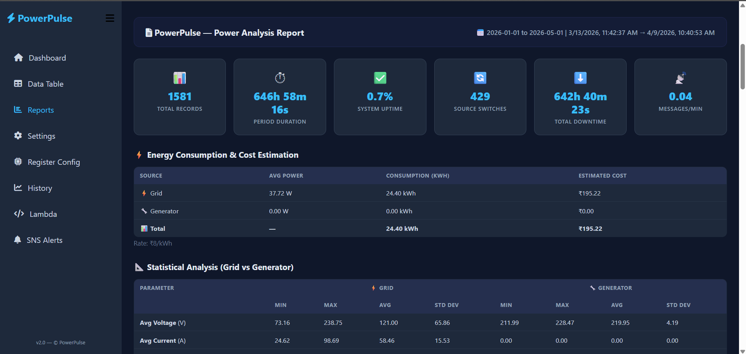The image size is (746, 354).
Task: Click the lightning icon beside Energy Consumption heading
Action: (x=139, y=155)
